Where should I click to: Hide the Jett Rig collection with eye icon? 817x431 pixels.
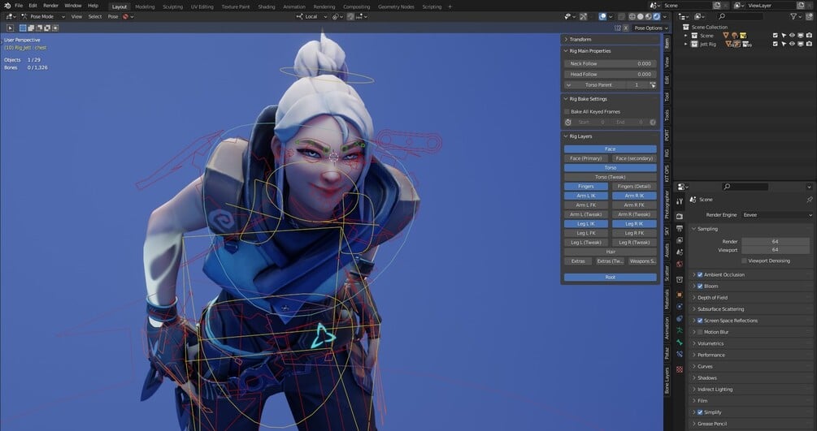tap(792, 45)
